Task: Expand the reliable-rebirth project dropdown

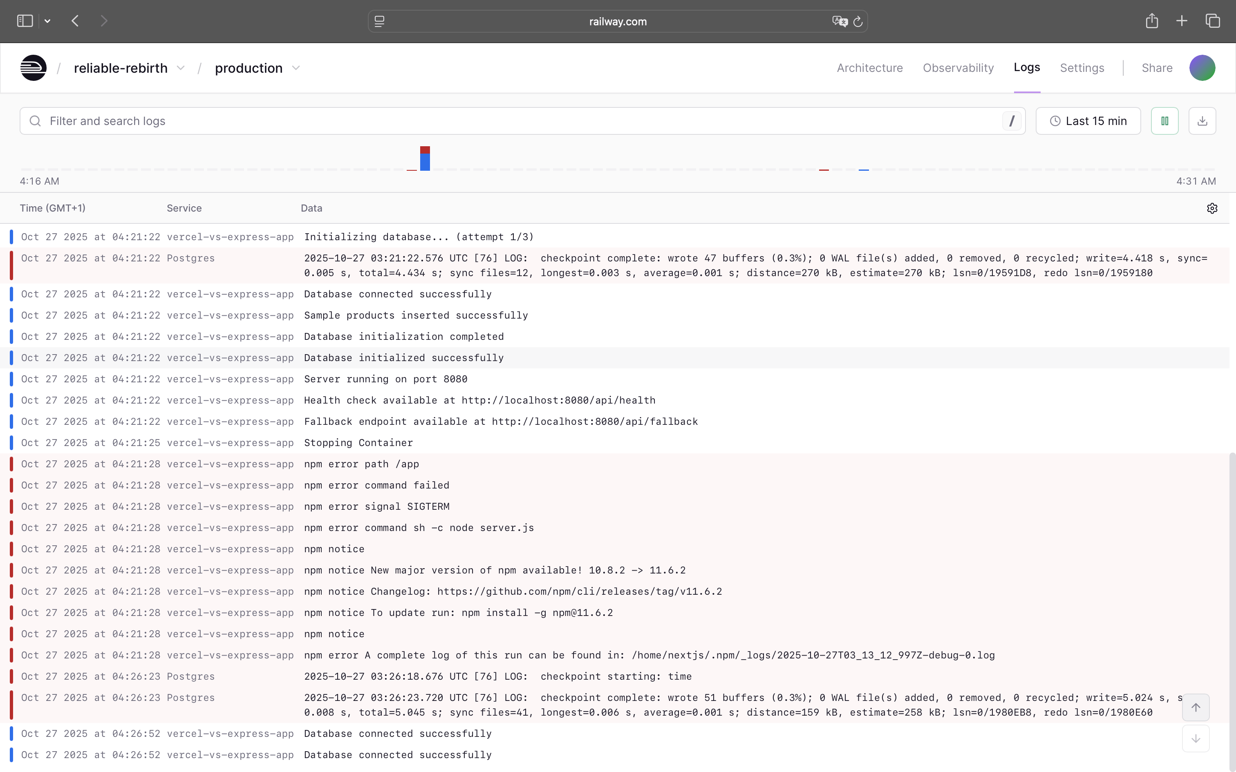Action: 181,68
